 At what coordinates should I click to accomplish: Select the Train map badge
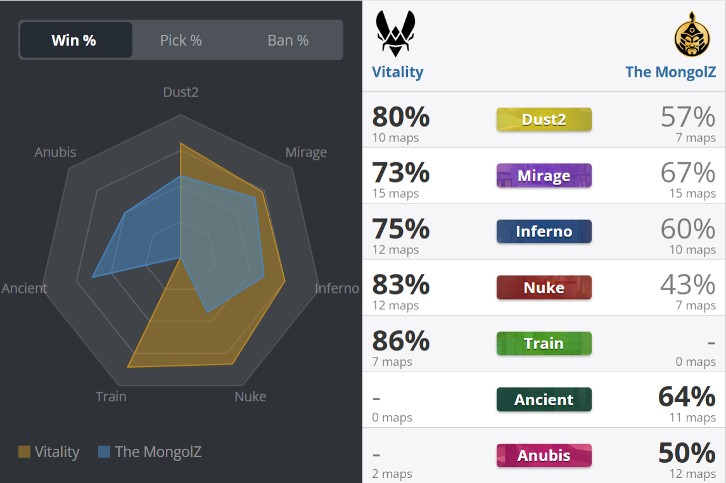(544, 344)
